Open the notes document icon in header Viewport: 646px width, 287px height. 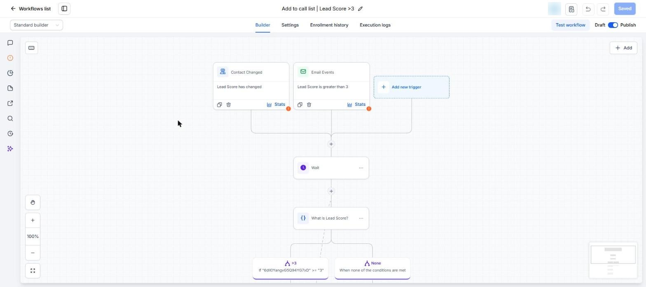571,9
